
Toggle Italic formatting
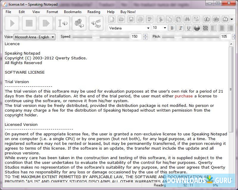(181, 28)
